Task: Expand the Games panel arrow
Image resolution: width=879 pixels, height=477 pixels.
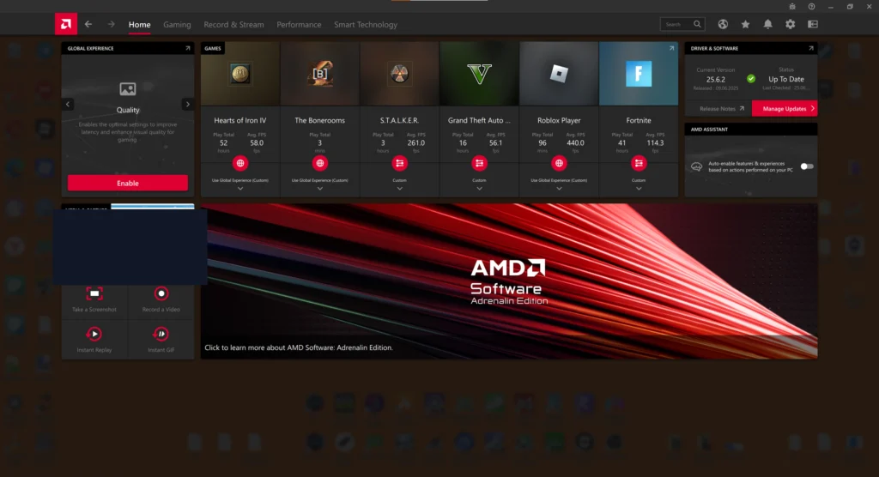Action: [671, 48]
